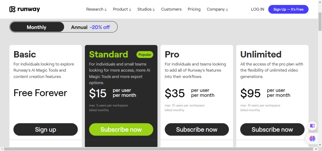Viewport: 322px width, 151px height.
Task: Subscribe now to the Standard plan
Action: coord(121,129)
